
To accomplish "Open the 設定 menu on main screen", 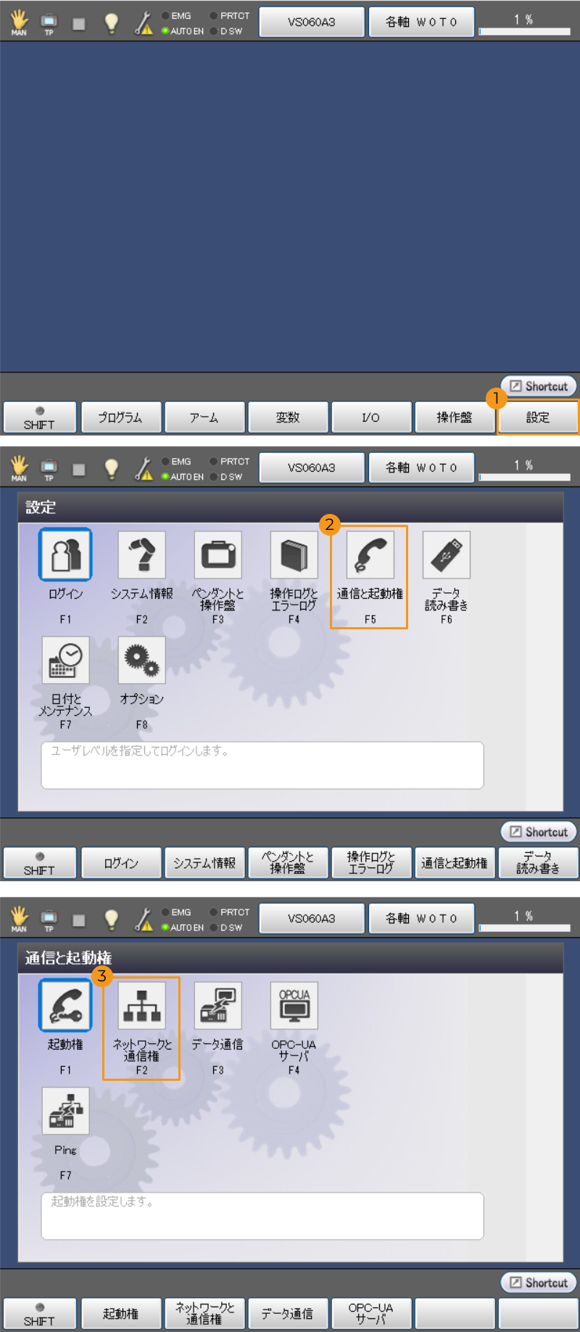I will 538,417.
